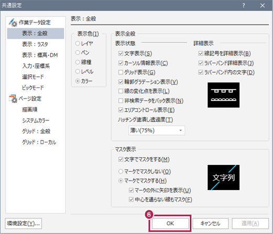Confirm with the OK button
The image size is (273, 234).
170,224
